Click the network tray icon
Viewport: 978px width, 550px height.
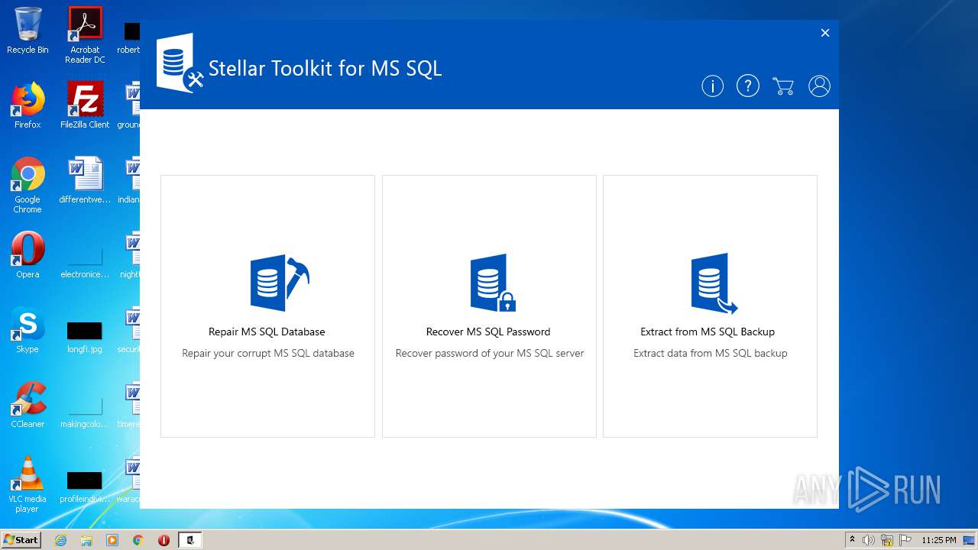pyautogui.click(x=887, y=540)
